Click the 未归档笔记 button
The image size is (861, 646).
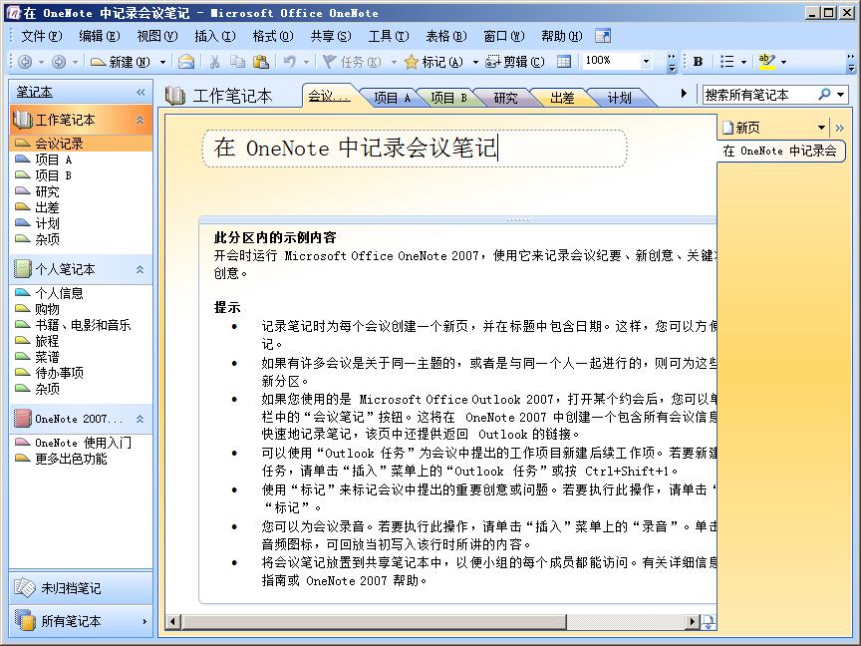click(81, 588)
